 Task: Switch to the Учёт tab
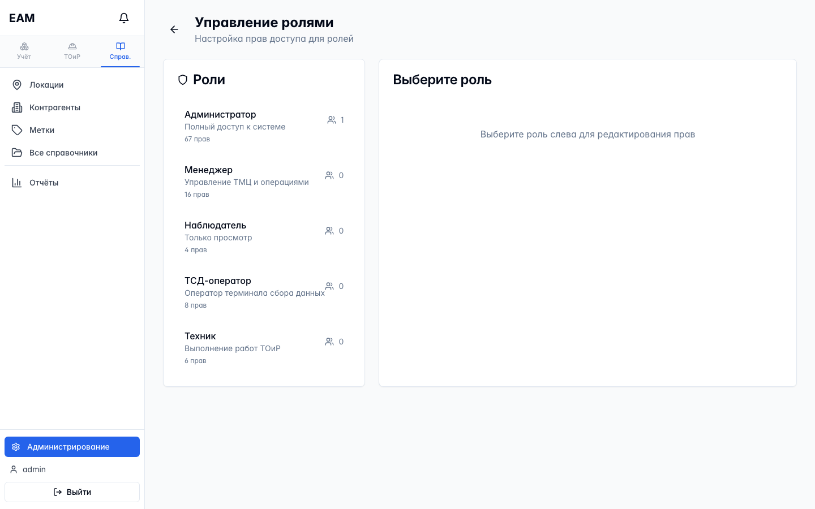coord(24,51)
